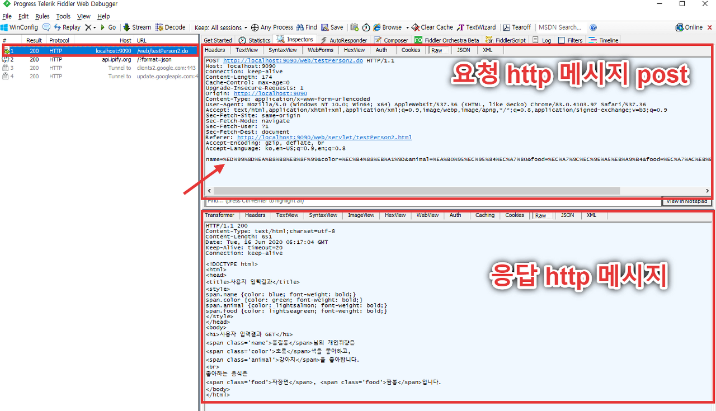Click View in Notepad button
The width and height of the screenshot is (716, 411).
(x=687, y=201)
